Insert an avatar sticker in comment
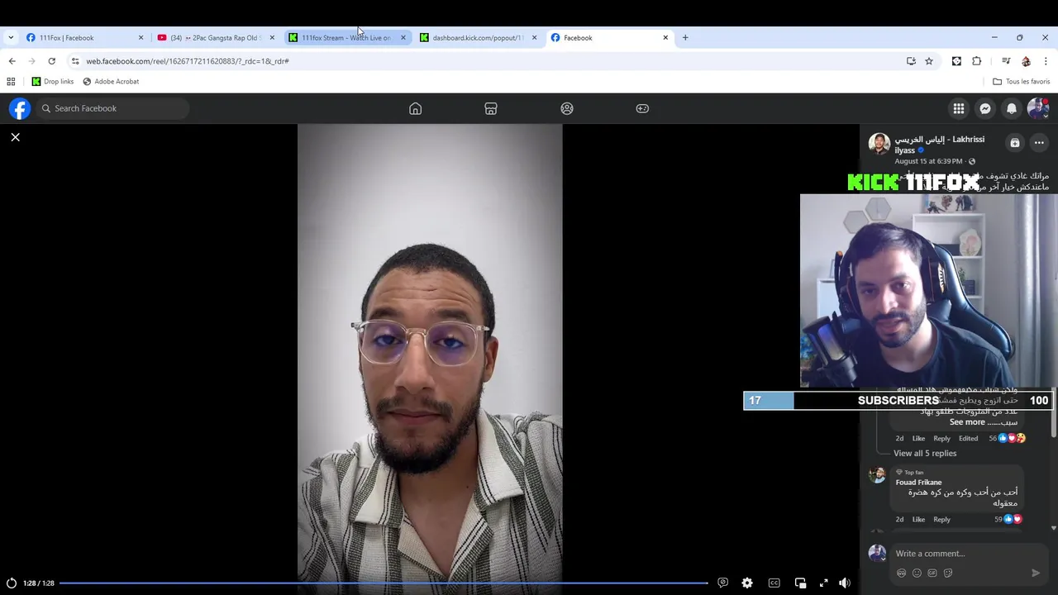1058x595 pixels. (901, 573)
